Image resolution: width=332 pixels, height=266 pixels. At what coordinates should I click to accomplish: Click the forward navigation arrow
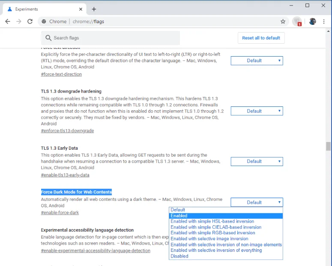(19, 21)
